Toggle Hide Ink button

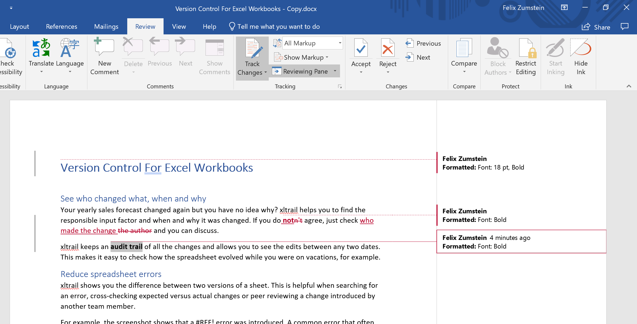click(581, 48)
